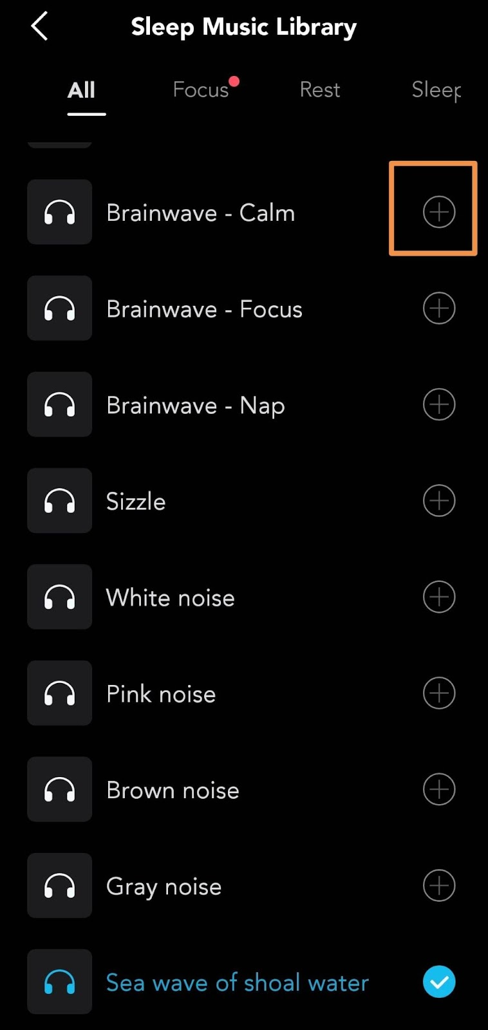Add Brown noise with plus icon

click(x=439, y=789)
